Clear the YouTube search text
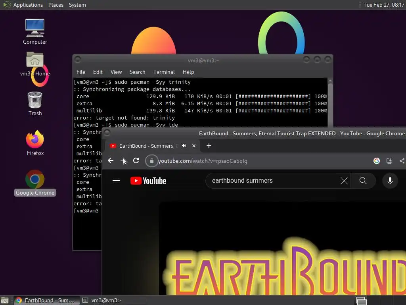Viewport: 406px width, 305px height. tap(344, 181)
